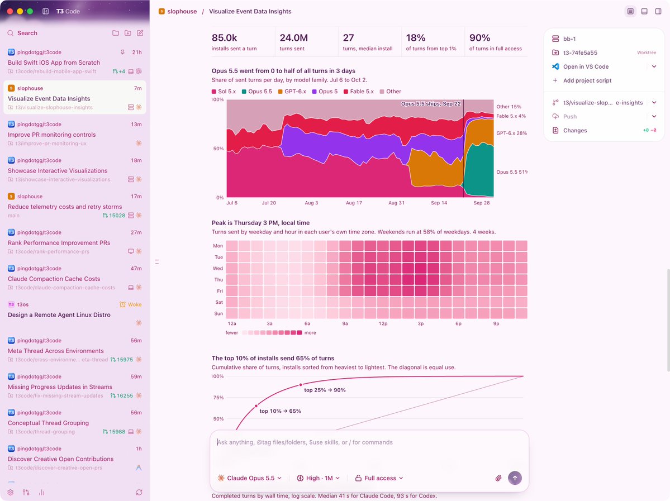Toggle the Fable 5.x legend series

(x=359, y=92)
